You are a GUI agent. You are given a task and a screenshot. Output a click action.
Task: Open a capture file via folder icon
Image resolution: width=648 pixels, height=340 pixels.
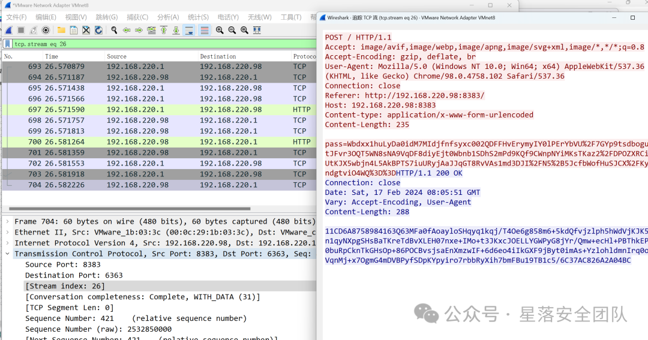(x=61, y=30)
